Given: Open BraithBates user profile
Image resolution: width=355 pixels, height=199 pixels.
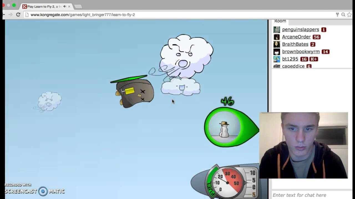Looking at the screenshot, I should 295,44.
